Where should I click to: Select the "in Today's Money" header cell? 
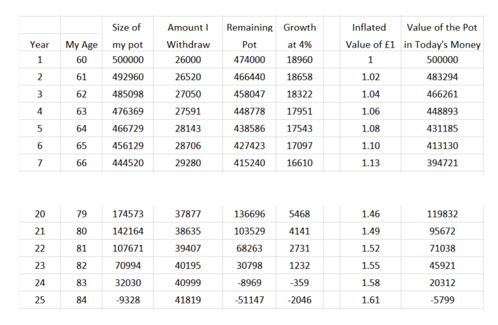point(442,45)
